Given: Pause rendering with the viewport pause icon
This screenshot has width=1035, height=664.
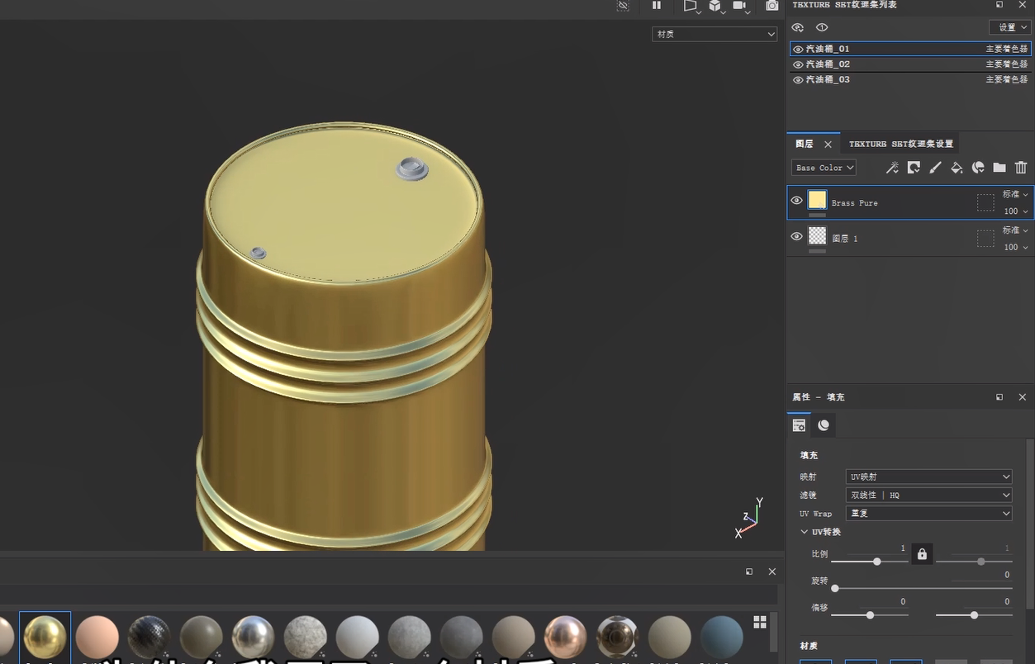Looking at the screenshot, I should click(x=657, y=6).
